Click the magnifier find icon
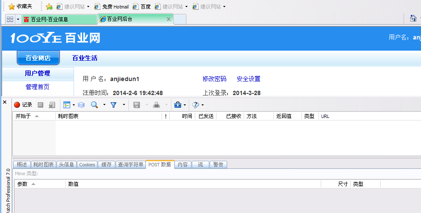The height and width of the screenshot is (213, 421). (94, 105)
